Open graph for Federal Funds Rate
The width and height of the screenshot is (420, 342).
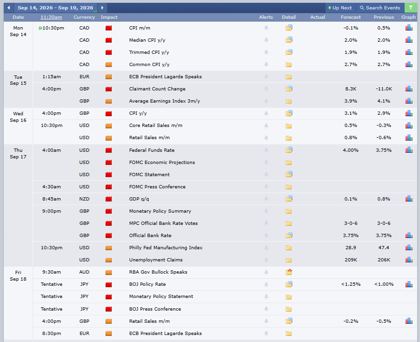tap(409, 150)
